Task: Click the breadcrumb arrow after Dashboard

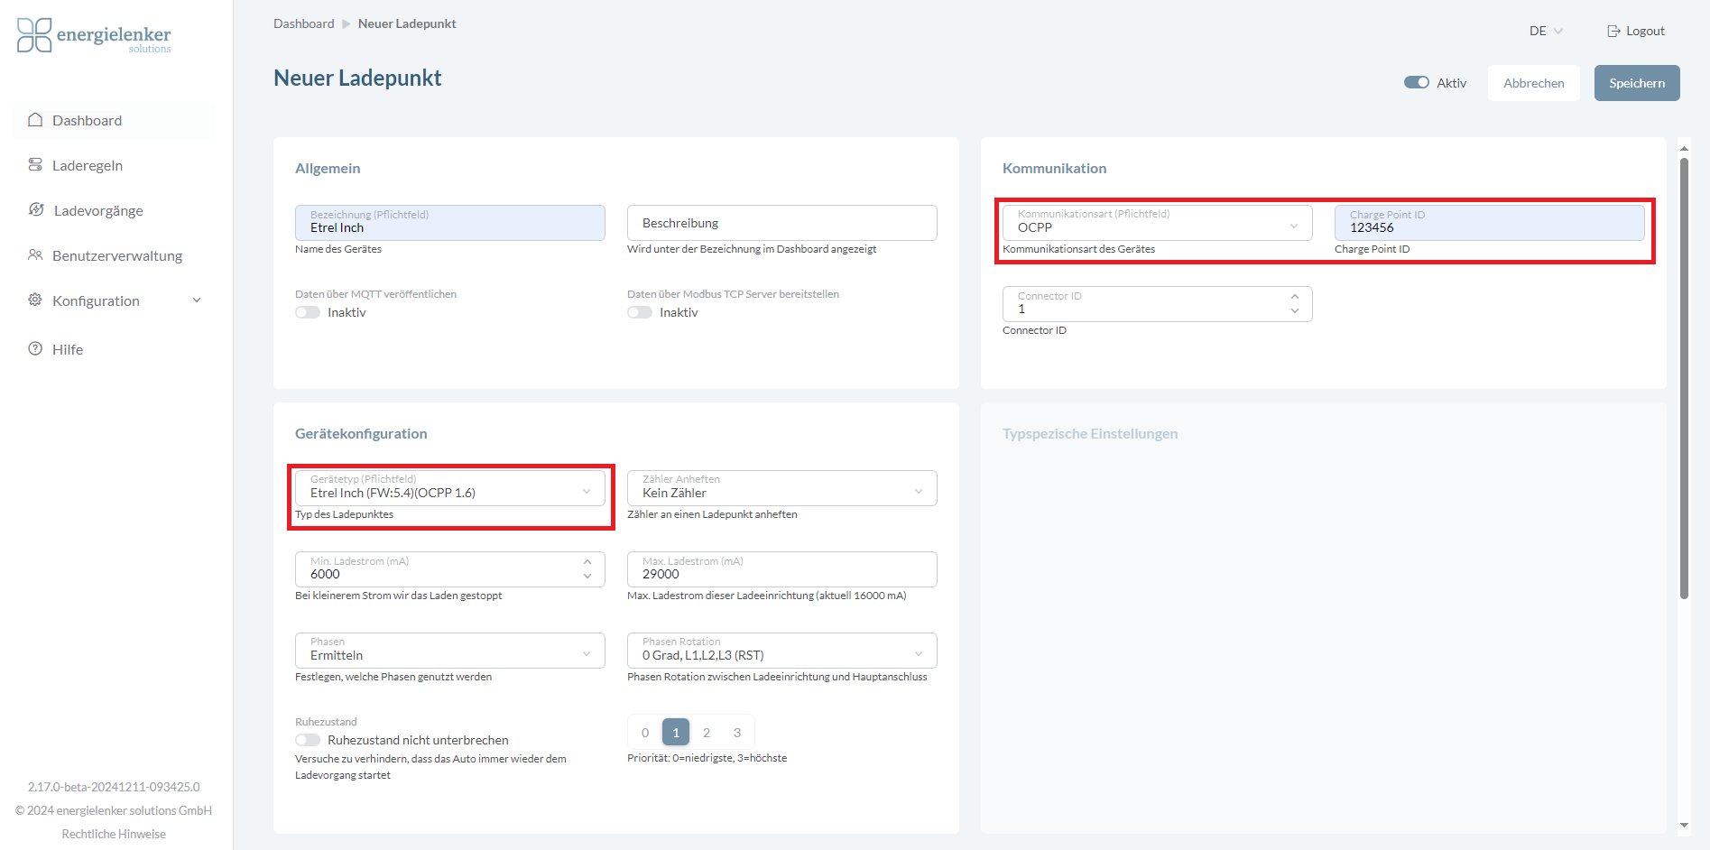Action: pos(346,24)
